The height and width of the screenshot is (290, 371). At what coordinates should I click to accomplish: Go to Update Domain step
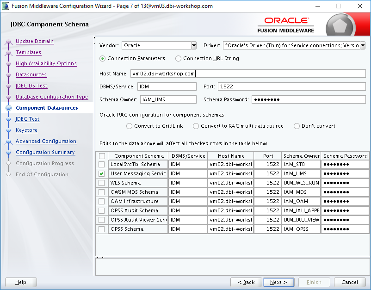pyautogui.click(x=35, y=41)
